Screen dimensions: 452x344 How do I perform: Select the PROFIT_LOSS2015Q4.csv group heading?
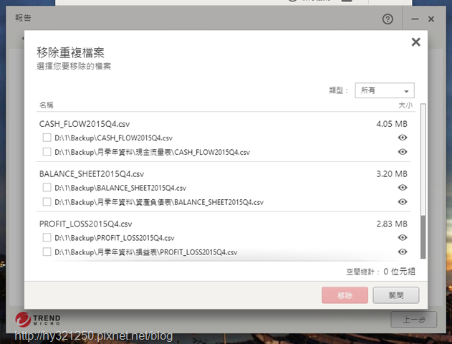pyautogui.click(x=86, y=224)
